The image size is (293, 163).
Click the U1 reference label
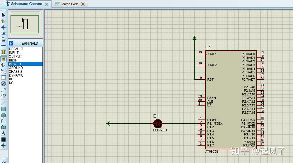coord(208,48)
